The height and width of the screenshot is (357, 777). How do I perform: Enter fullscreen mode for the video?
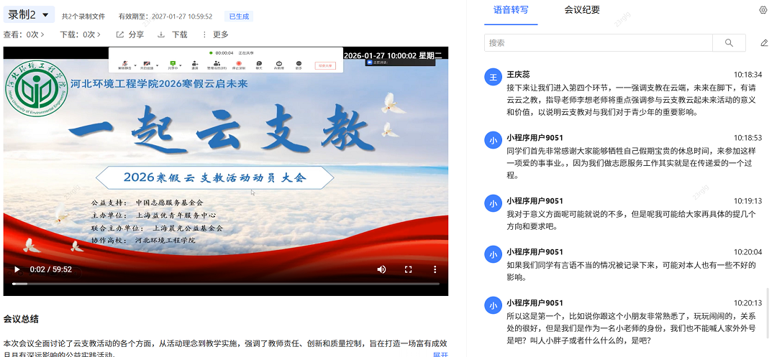tap(409, 269)
